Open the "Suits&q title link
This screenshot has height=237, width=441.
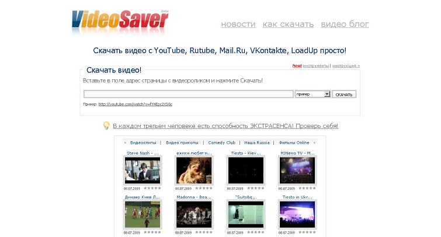246,197
